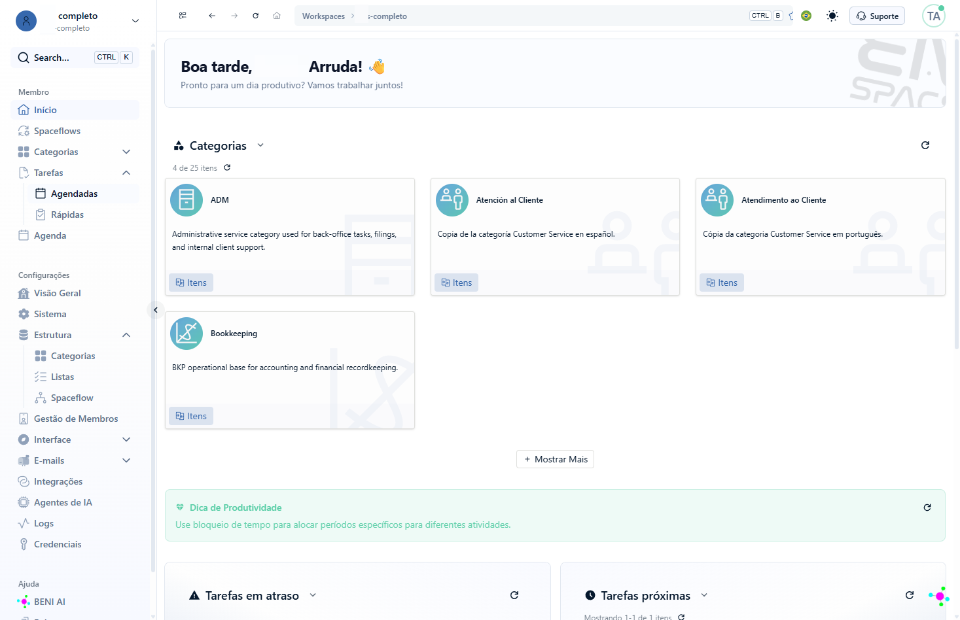Open the Tarefas em atraso dropdown chevron
This screenshot has height=620, width=960.
point(313,595)
